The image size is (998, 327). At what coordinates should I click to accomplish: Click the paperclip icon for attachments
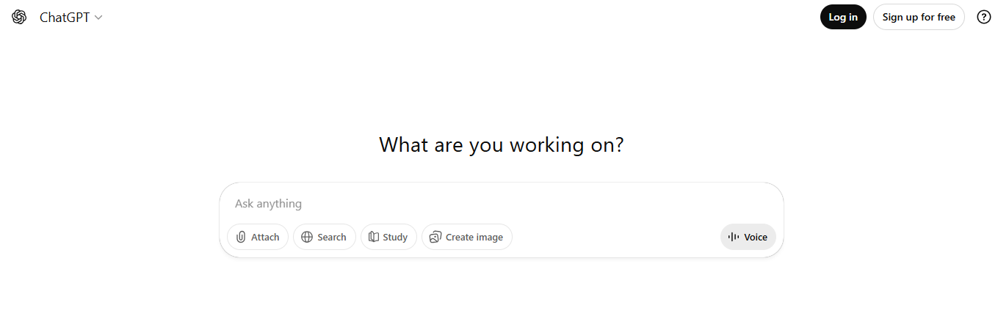240,237
